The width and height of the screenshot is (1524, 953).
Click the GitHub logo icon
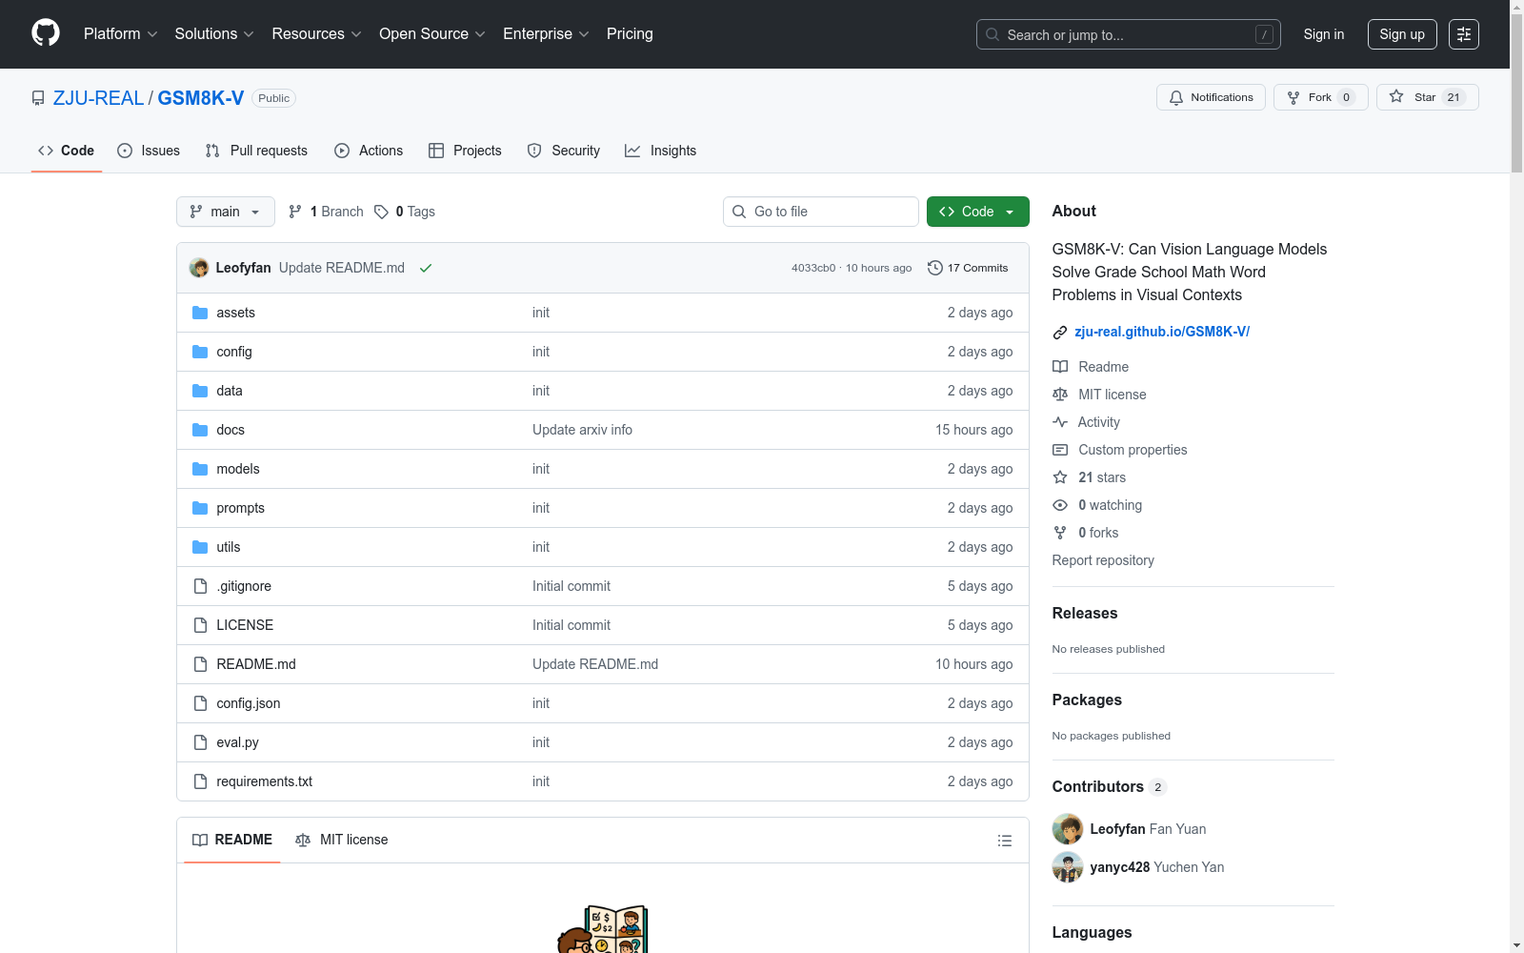(46, 33)
